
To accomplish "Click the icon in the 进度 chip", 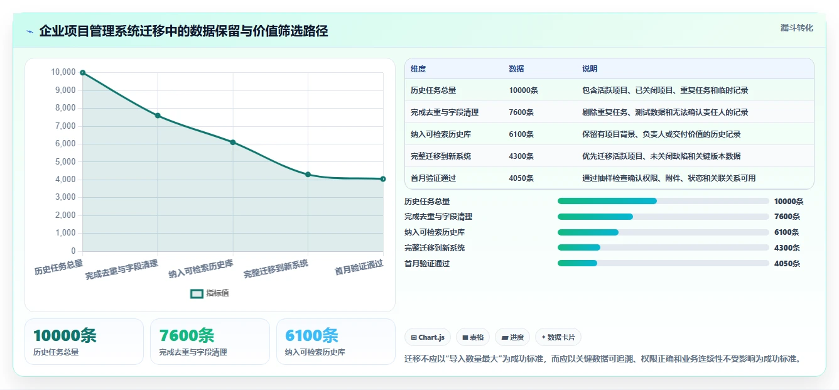I will (505, 337).
